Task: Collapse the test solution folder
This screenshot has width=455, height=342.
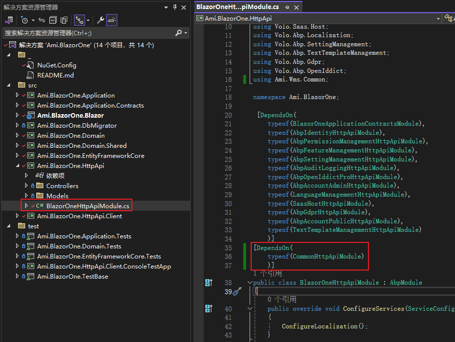Action: click(x=9, y=226)
